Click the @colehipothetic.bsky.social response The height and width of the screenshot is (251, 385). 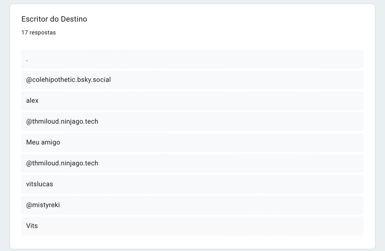click(x=69, y=80)
